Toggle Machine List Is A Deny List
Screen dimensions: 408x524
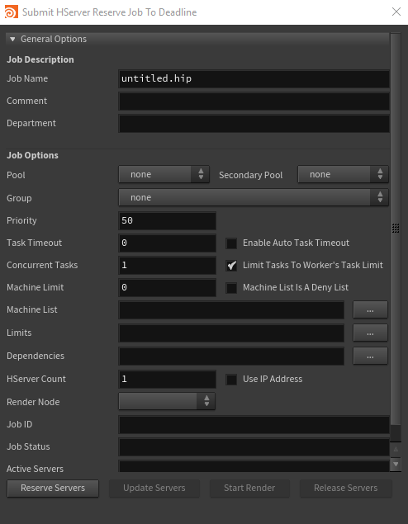pos(231,288)
